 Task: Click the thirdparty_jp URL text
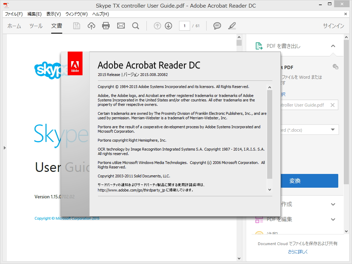click(x=131, y=190)
